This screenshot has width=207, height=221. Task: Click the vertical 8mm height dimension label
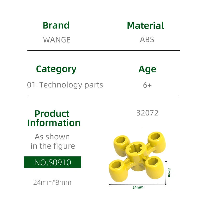point(169,172)
